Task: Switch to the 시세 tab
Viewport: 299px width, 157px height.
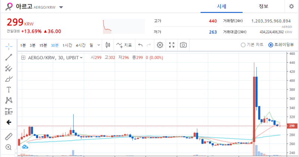Action: pyautogui.click(x=221, y=6)
